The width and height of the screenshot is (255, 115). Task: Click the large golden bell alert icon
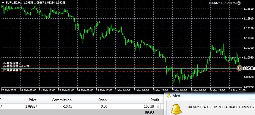click(176, 109)
